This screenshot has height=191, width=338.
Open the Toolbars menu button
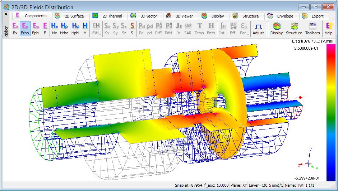pos(312,29)
